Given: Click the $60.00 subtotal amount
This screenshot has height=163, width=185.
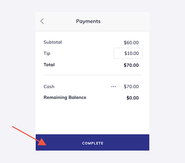Looking at the screenshot, I should pos(131,42).
